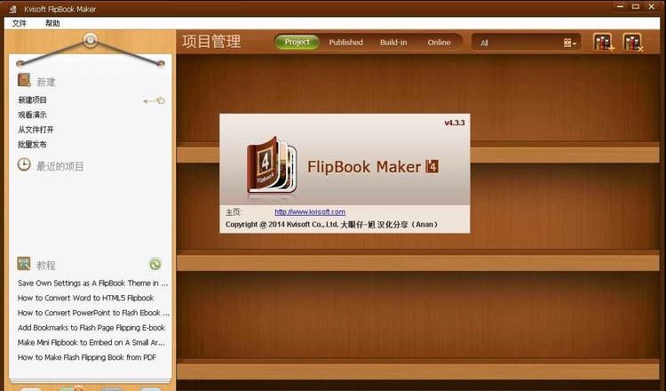Switch to the Published tab
The width and height of the screenshot is (666, 391).
click(345, 43)
